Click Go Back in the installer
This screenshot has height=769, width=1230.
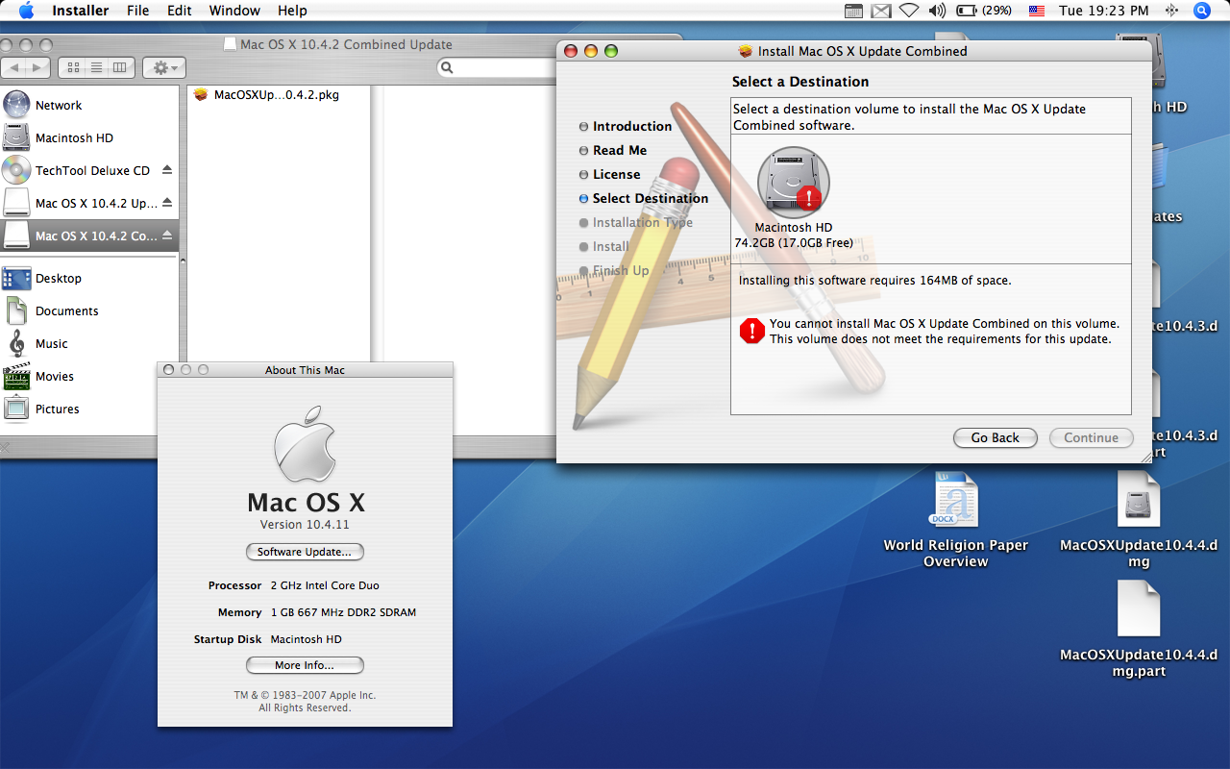click(x=995, y=437)
